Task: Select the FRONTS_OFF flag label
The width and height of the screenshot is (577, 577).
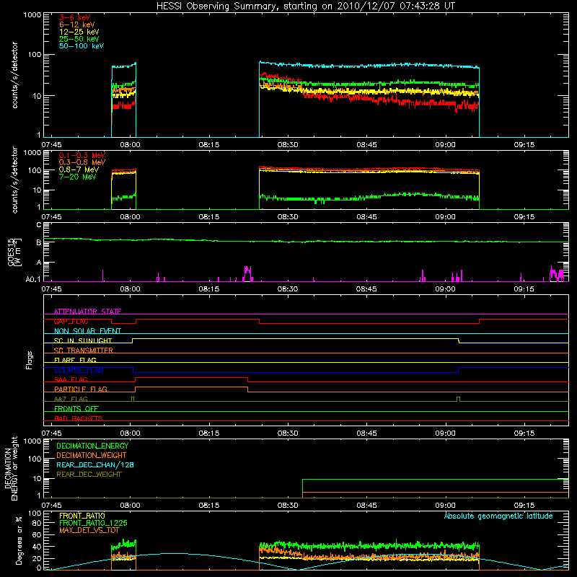Action: click(x=76, y=408)
